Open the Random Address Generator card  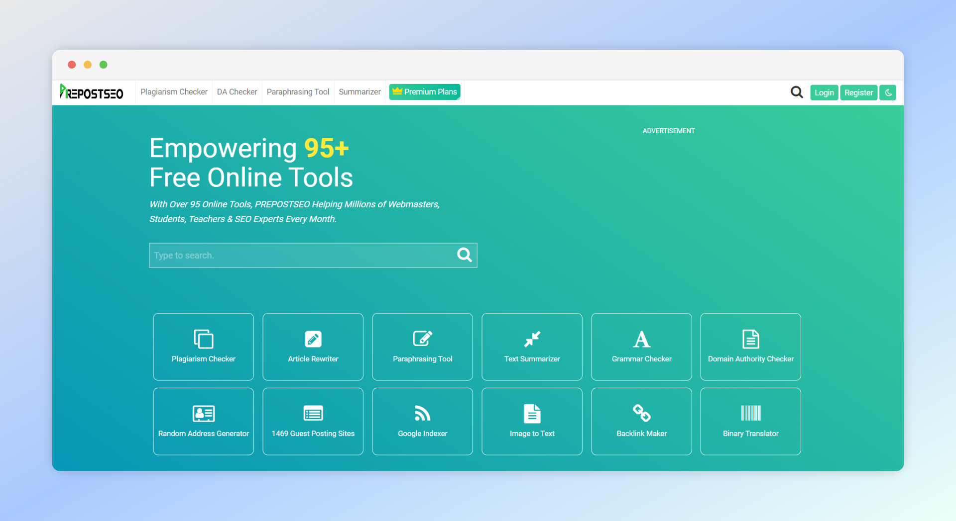[x=203, y=421]
